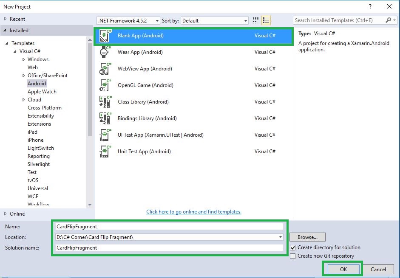Select the iPhone category
400x278 pixels.
[x=35, y=140]
